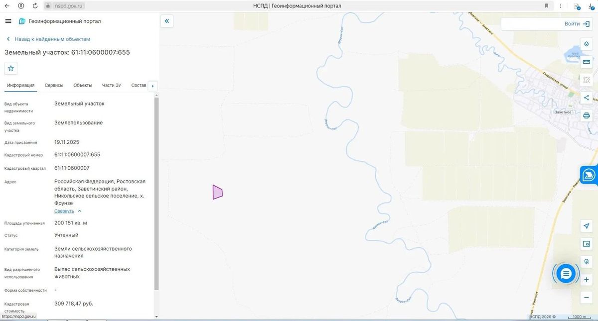Switch to the Информация tab
This screenshot has width=598, height=321.
pos(20,85)
